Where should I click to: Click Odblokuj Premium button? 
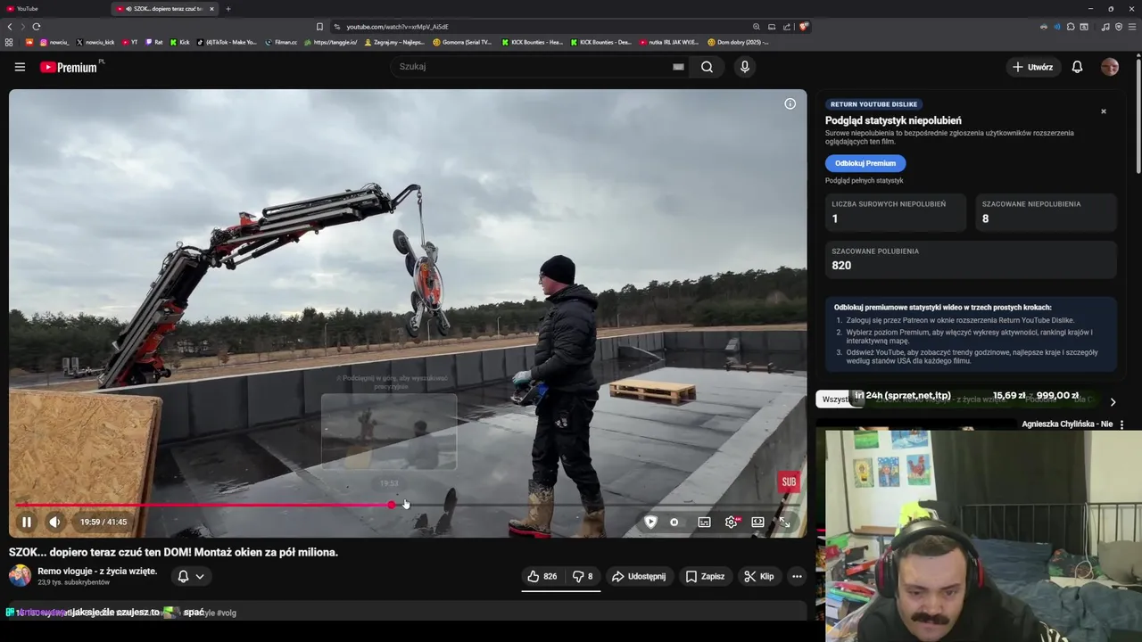(x=865, y=163)
